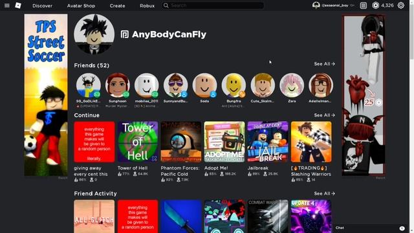Viewport: 414px width, 233px height.
Task: See All friends link
Action: tap(324, 64)
